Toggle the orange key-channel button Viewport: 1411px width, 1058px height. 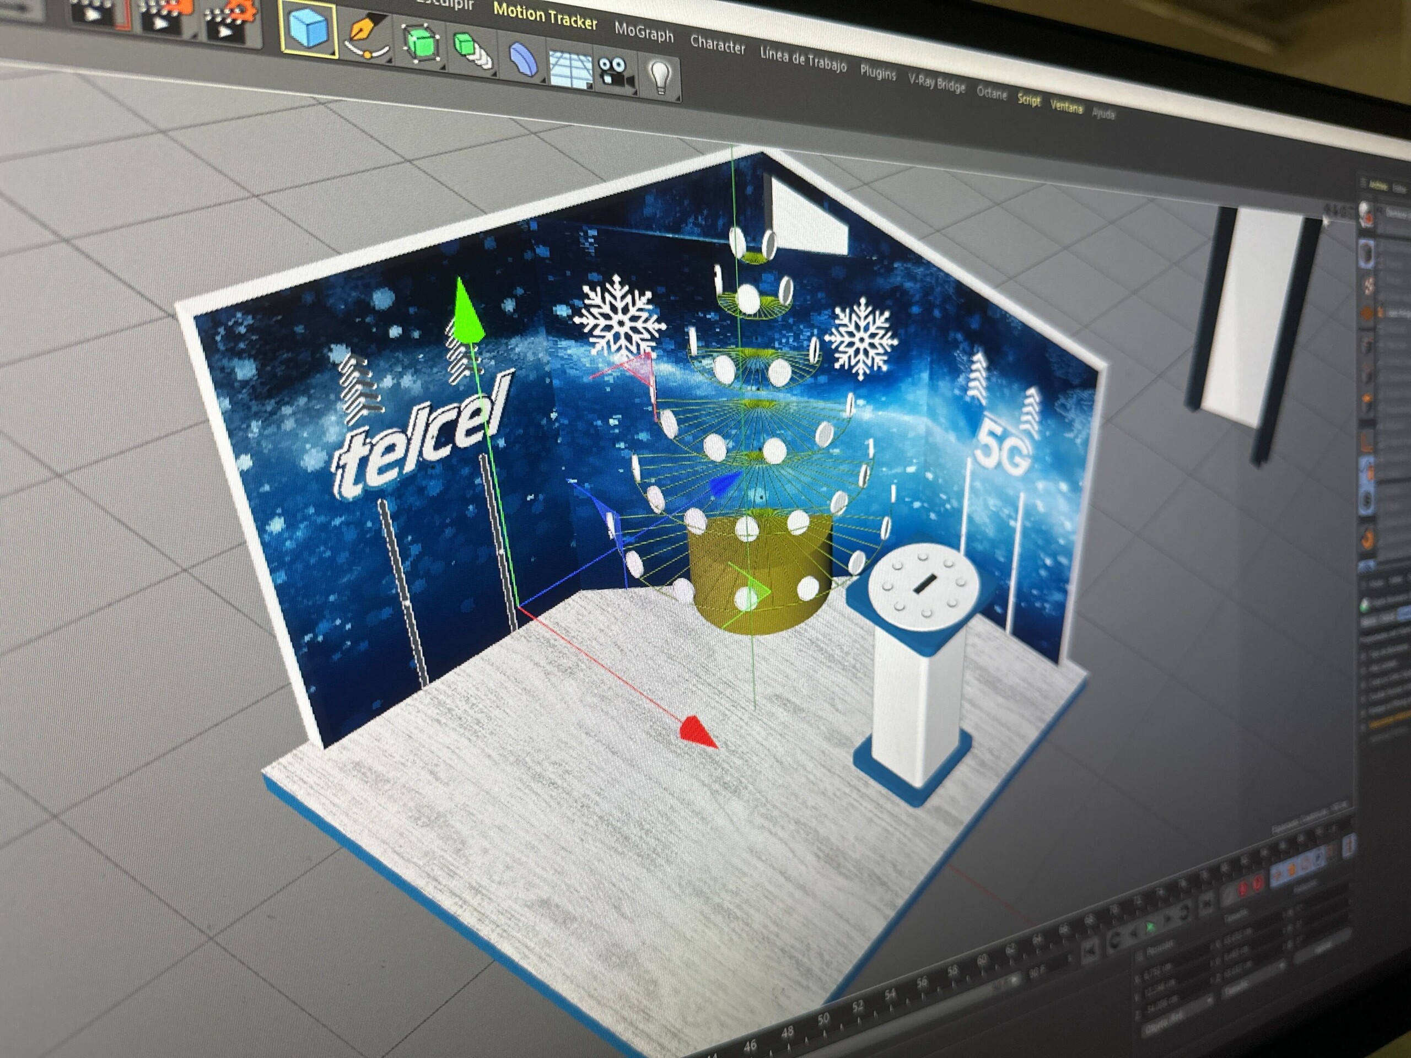1292,871
